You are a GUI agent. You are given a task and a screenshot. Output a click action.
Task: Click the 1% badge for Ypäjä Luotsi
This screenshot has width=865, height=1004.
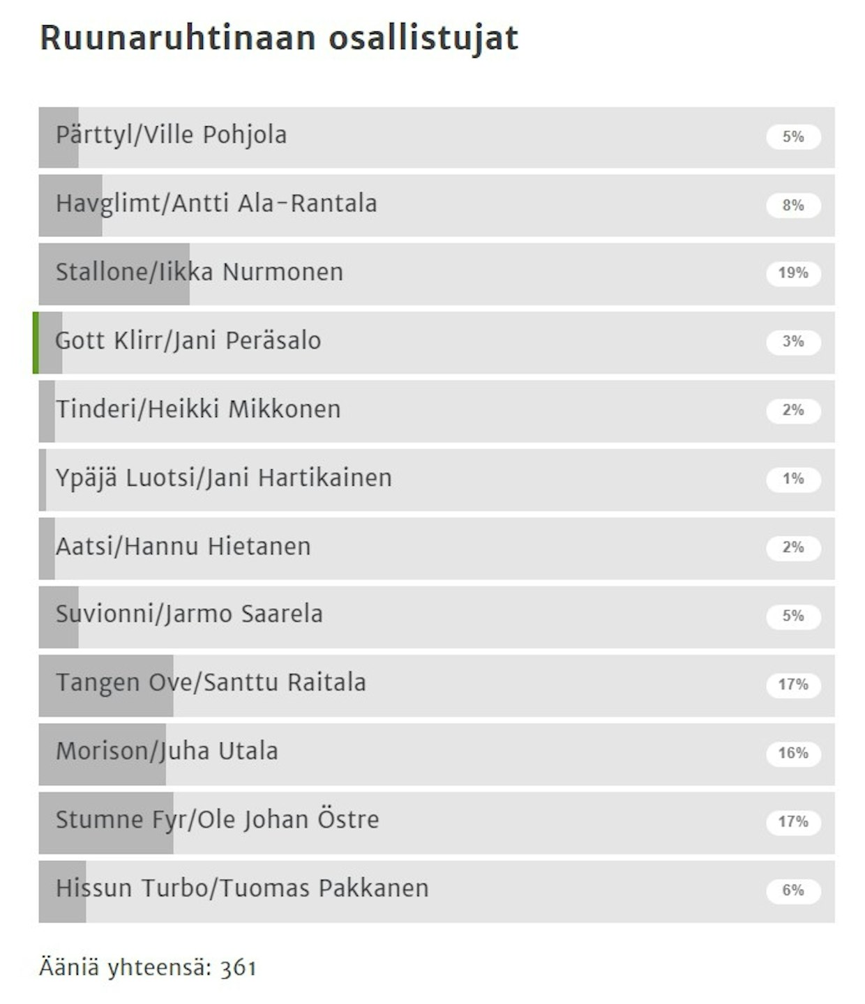click(793, 479)
